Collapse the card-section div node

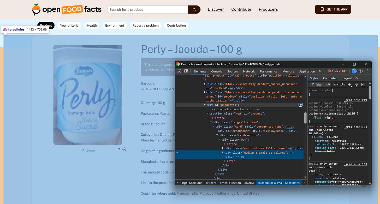(217, 135)
